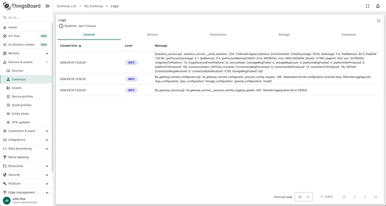The image size is (386, 206).
Task: Go to last page of logs
Action: point(375,197)
